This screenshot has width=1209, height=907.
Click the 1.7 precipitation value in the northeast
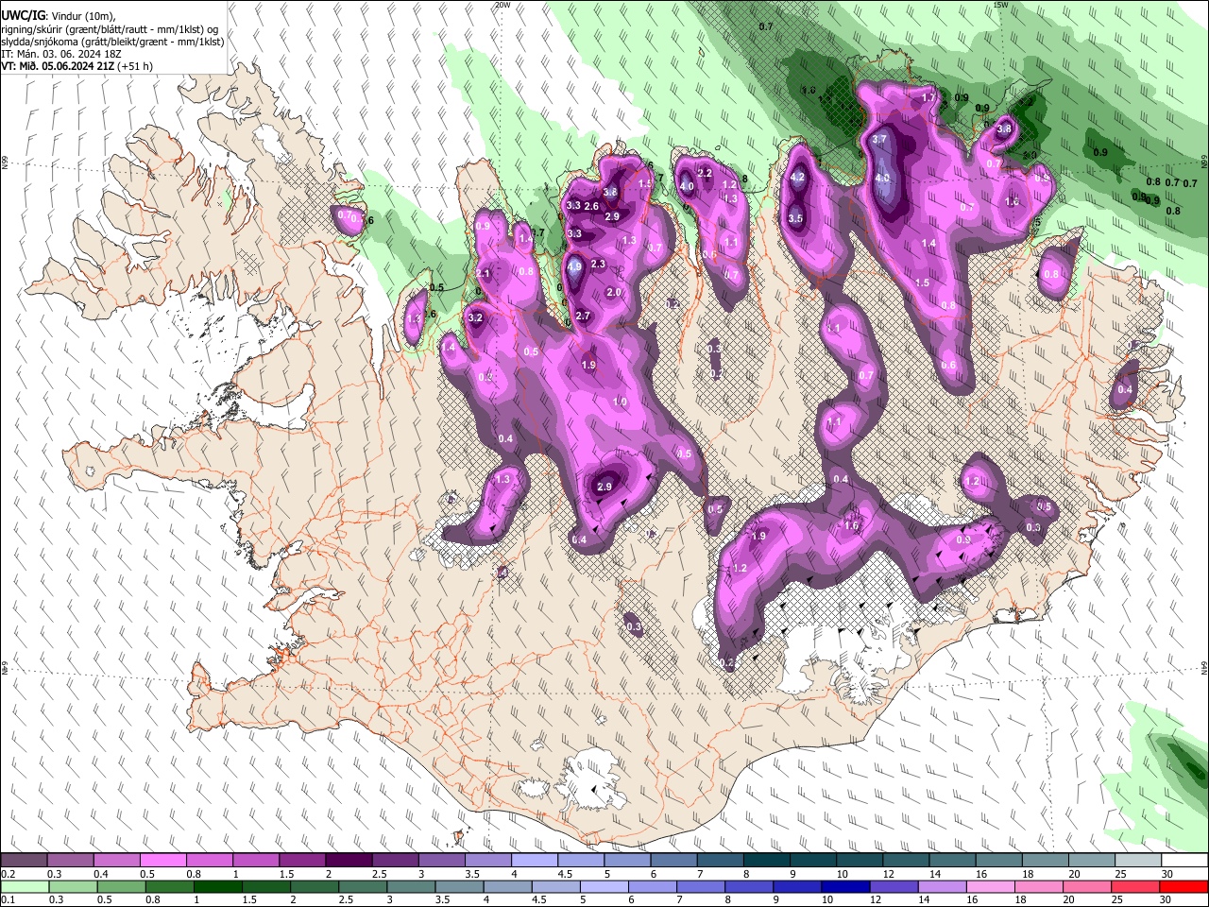click(x=928, y=97)
